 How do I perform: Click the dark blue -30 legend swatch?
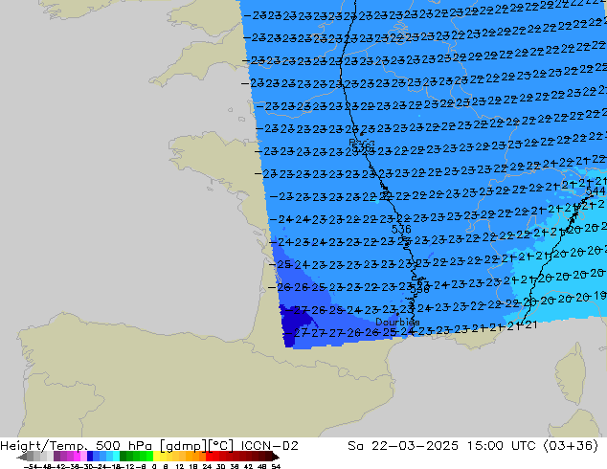click(x=91, y=456)
